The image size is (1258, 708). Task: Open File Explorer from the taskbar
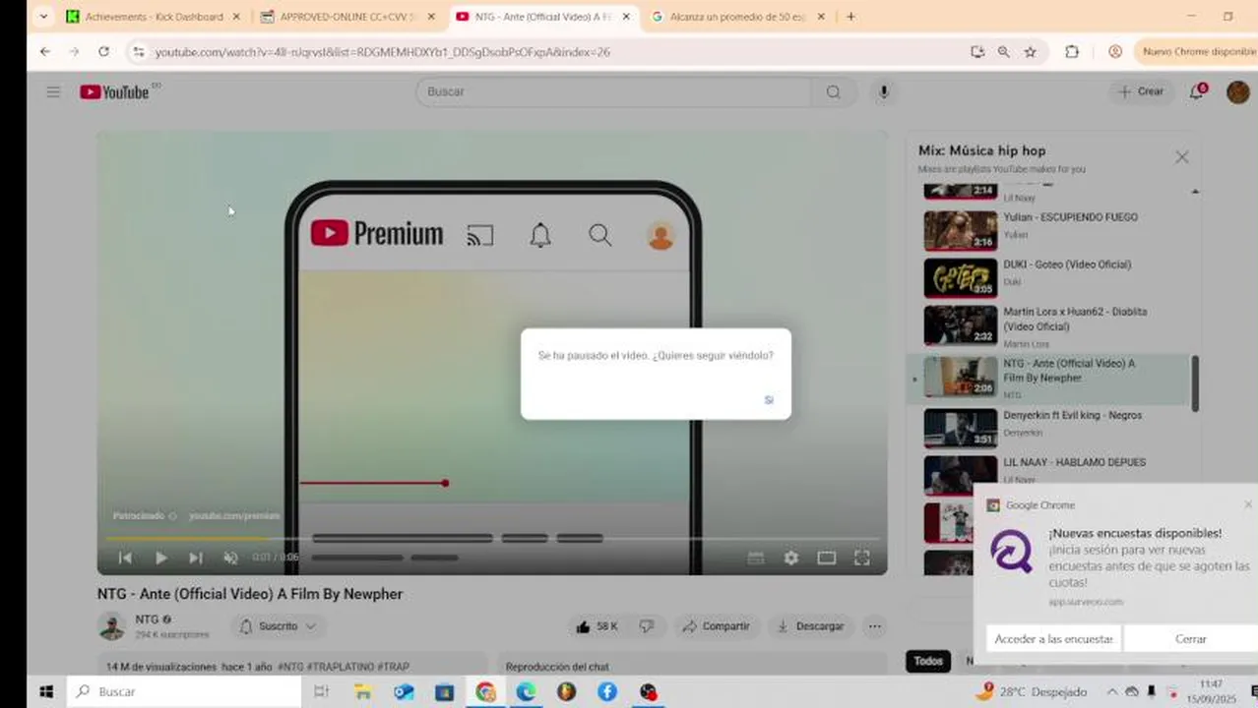pyautogui.click(x=363, y=691)
